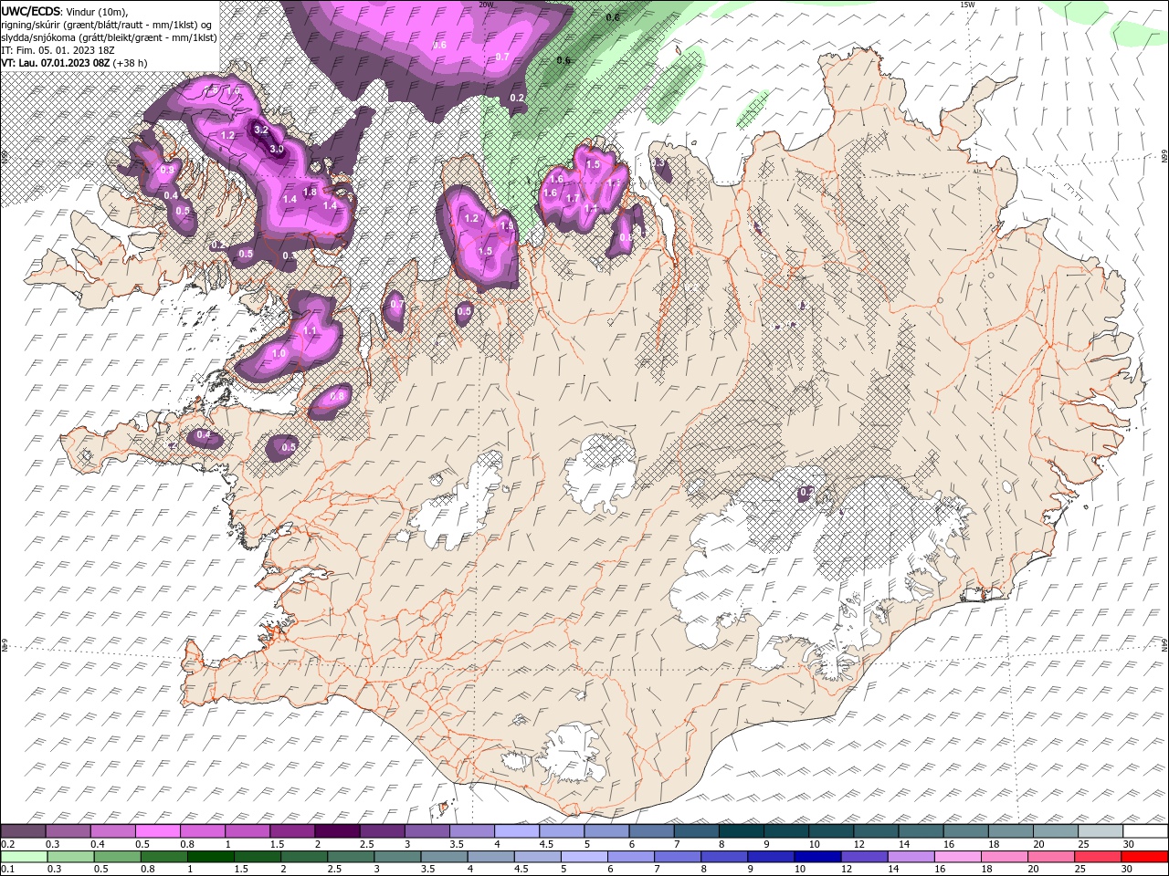Click the 20W longitude label
Image resolution: width=1169 pixels, height=876 pixels.
pos(486,5)
